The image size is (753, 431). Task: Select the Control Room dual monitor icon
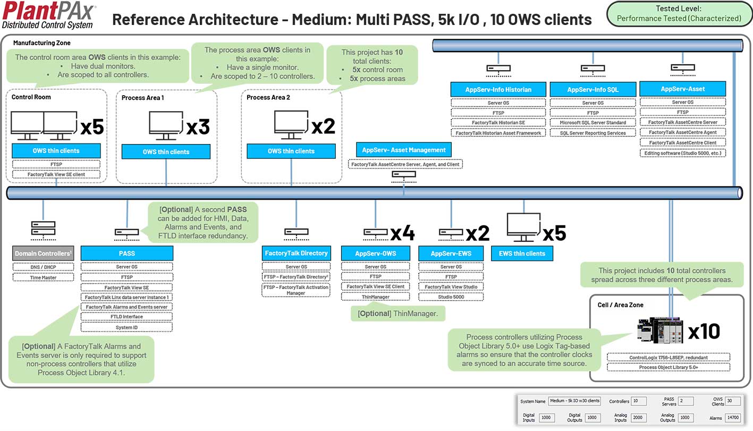(45, 126)
